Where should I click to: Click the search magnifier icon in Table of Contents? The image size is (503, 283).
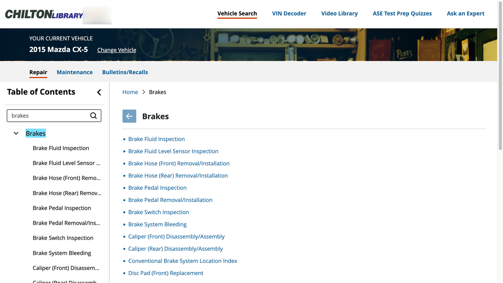[x=93, y=116]
